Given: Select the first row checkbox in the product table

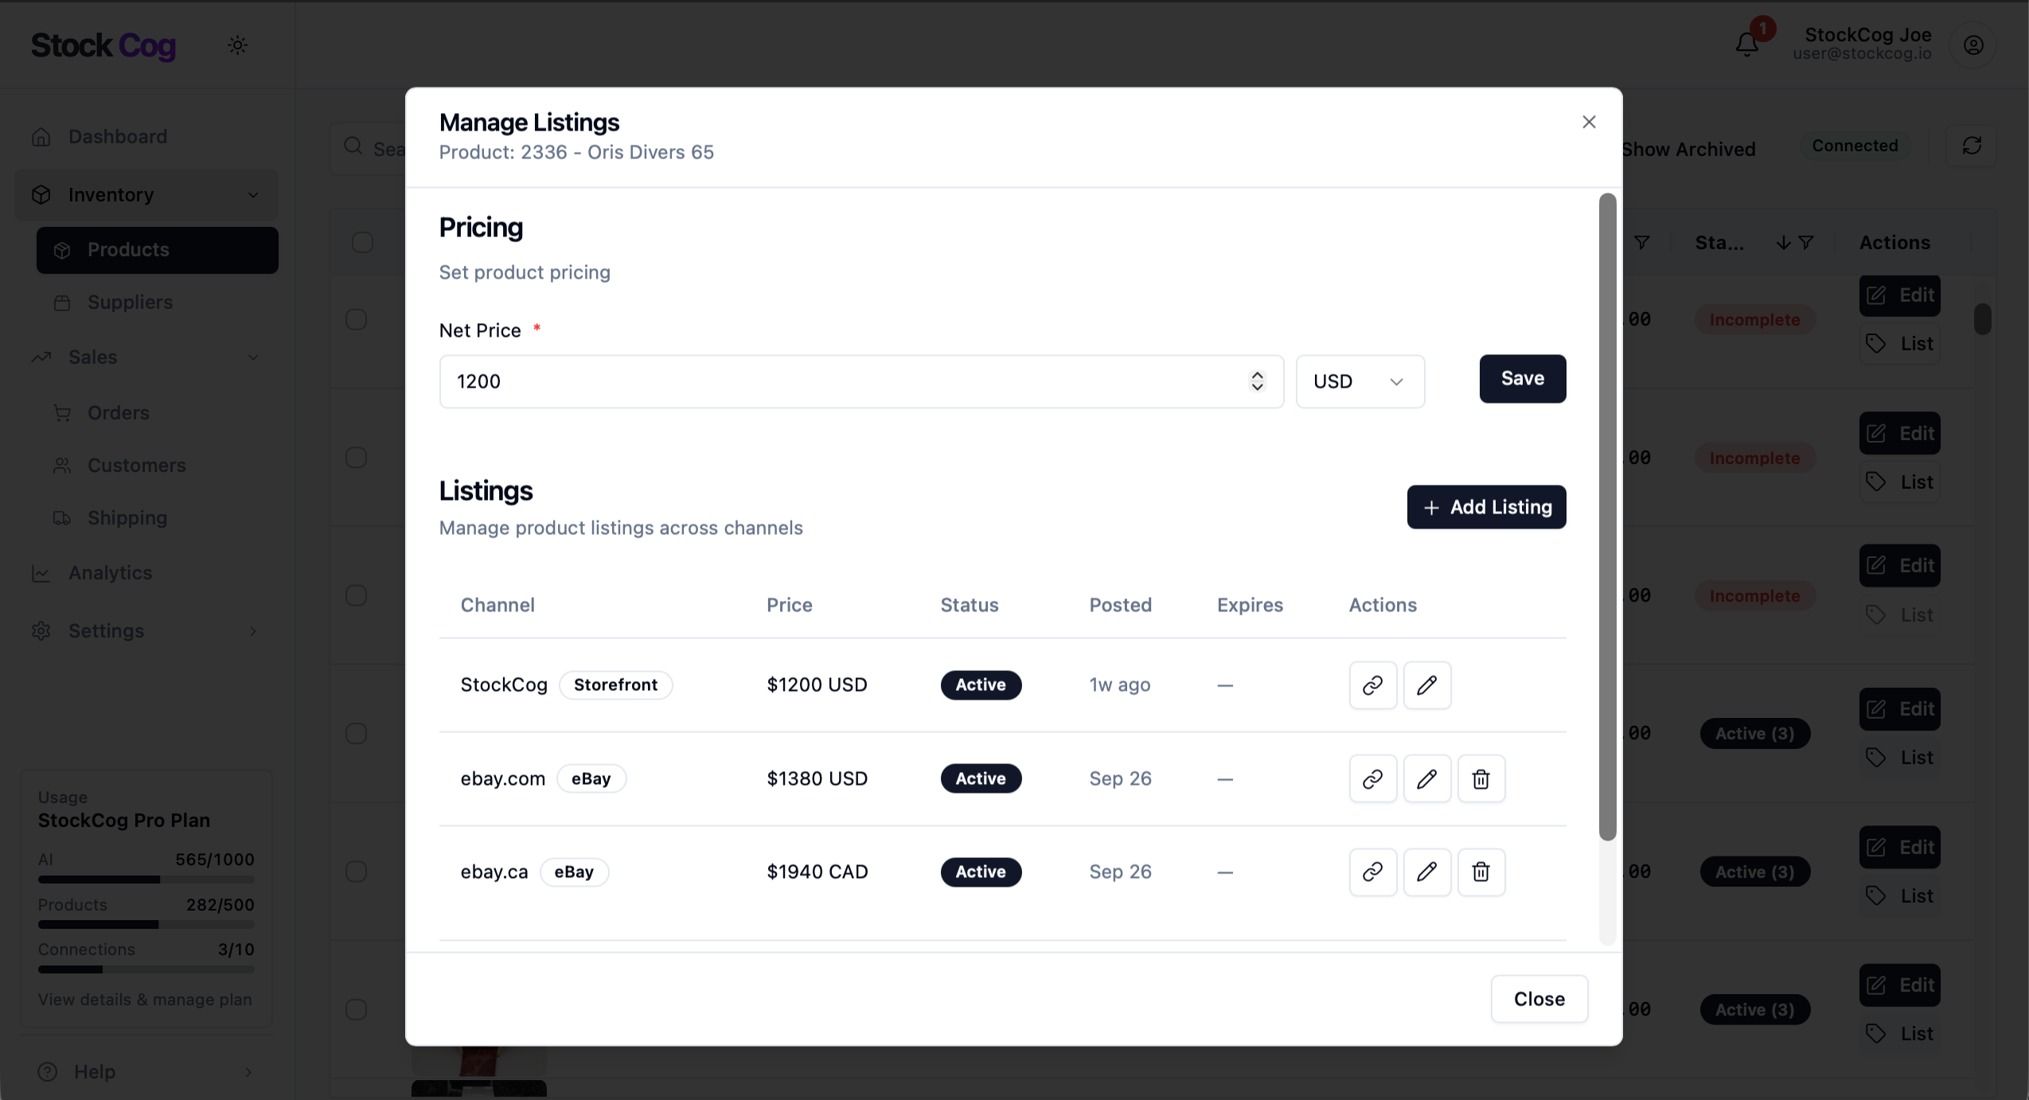Looking at the screenshot, I should (355, 319).
